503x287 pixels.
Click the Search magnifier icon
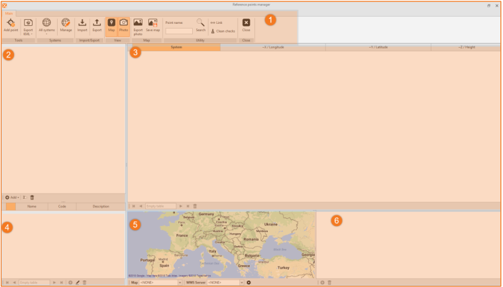click(x=200, y=23)
